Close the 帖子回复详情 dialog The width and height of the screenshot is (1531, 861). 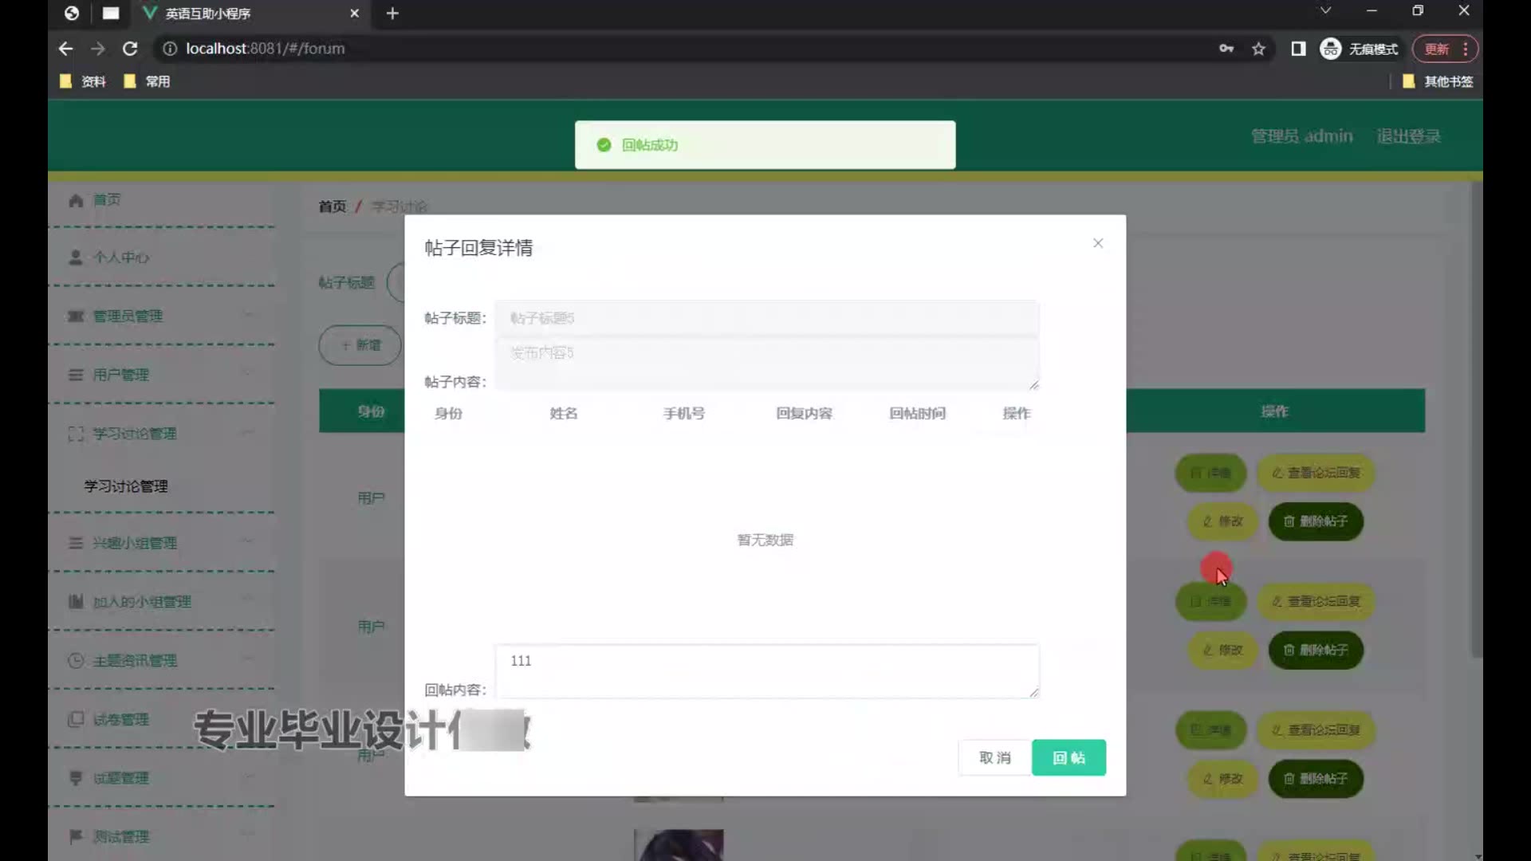coord(1098,243)
